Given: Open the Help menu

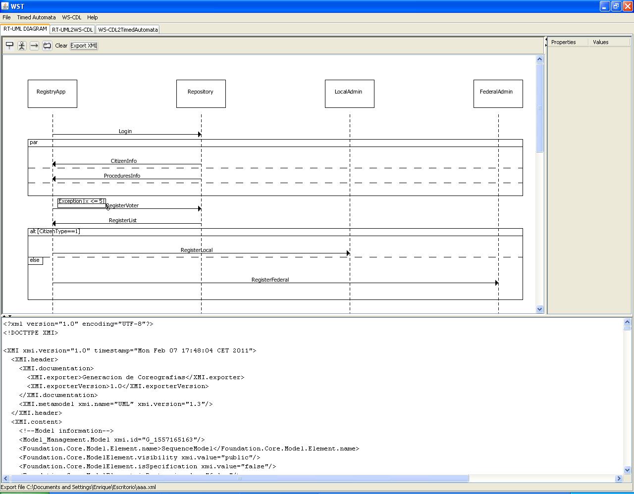Looking at the screenshot, I should click(x=93, y=17).
